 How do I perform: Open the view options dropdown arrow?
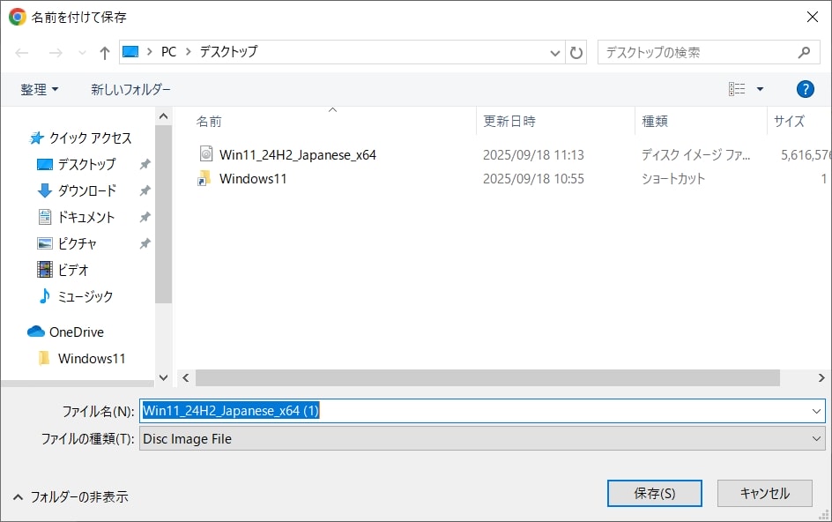(760, 89)
